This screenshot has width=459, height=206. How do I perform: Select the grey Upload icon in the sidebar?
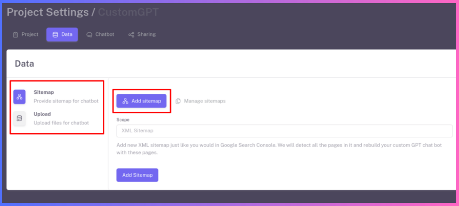(19, 119)
